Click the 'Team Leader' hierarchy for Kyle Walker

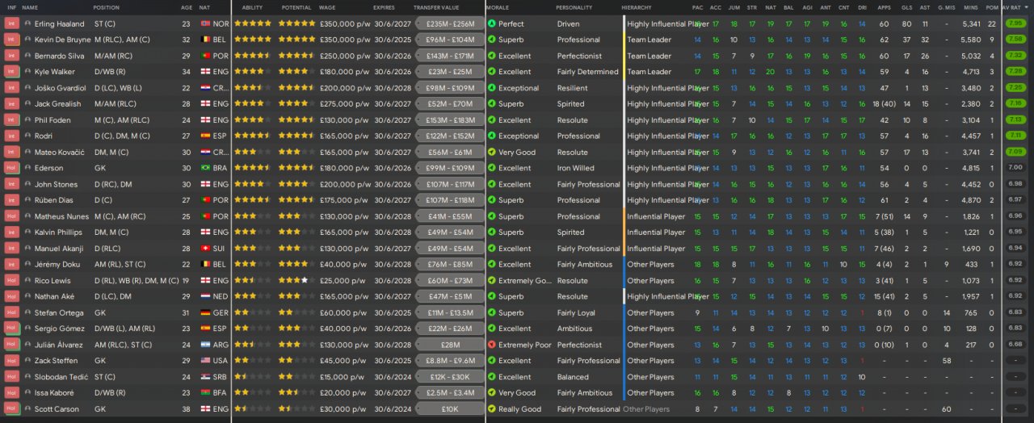[x=649, y=72]
